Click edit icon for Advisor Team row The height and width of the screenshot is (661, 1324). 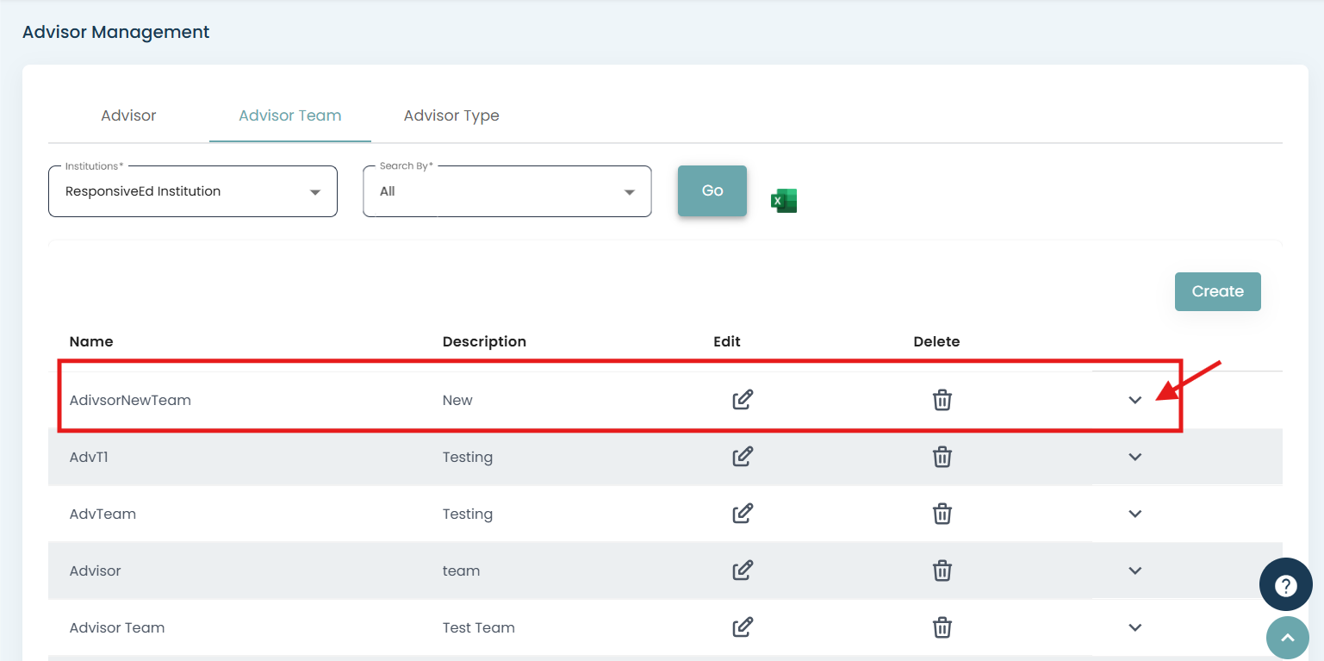click(x=743, y=627)
